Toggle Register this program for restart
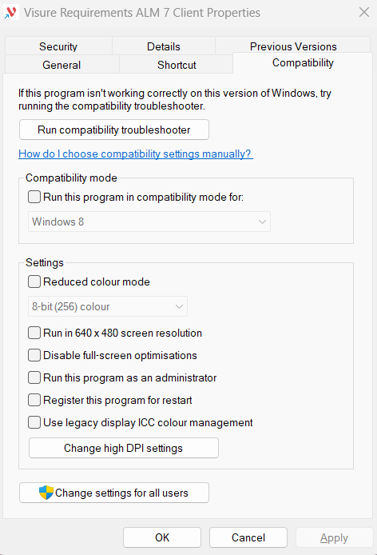The width and height of the screenshot is (377, 555). pyautogui.click(x=34, y=400)
